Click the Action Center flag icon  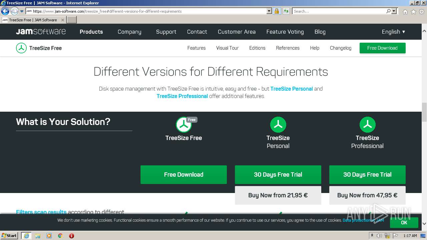tap(395, 236)
